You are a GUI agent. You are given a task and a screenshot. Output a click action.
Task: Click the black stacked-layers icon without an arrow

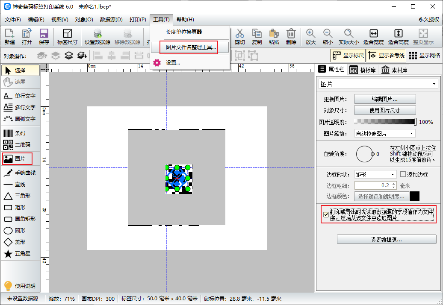(x=69, y=56)
